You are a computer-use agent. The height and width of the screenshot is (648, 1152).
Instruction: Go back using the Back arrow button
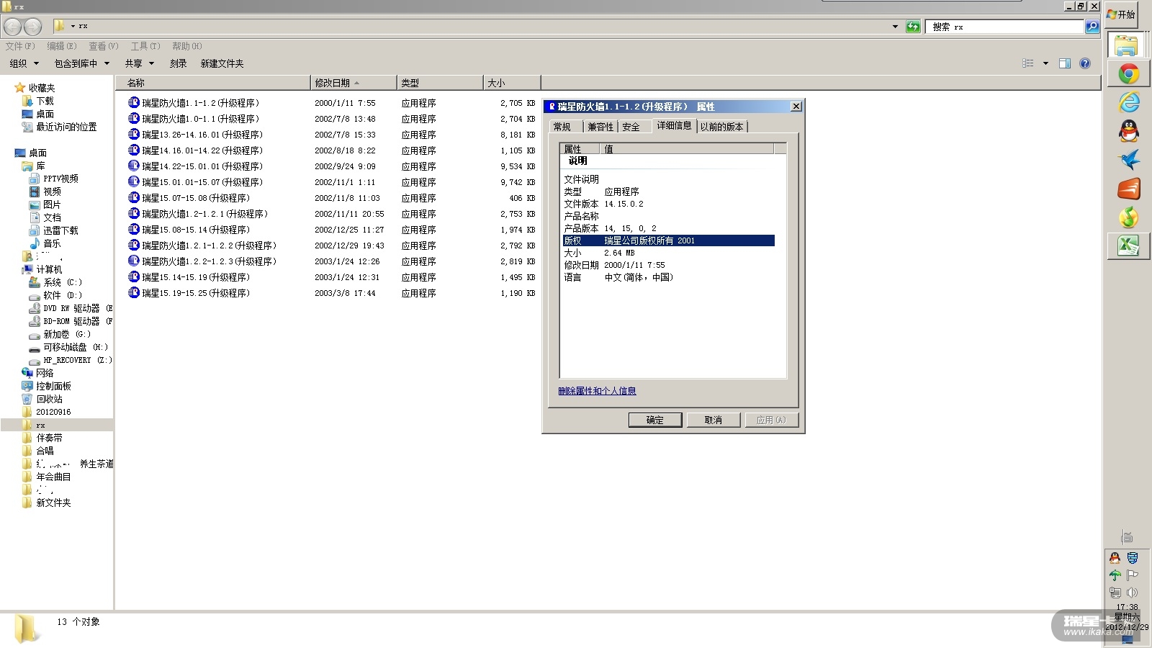13,27
